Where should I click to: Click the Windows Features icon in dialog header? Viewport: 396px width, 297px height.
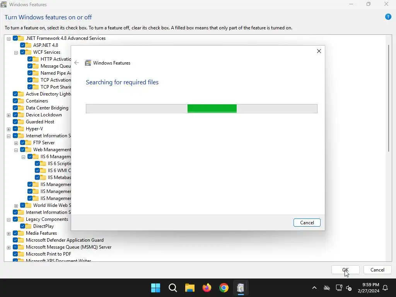(x=88, y=63)
